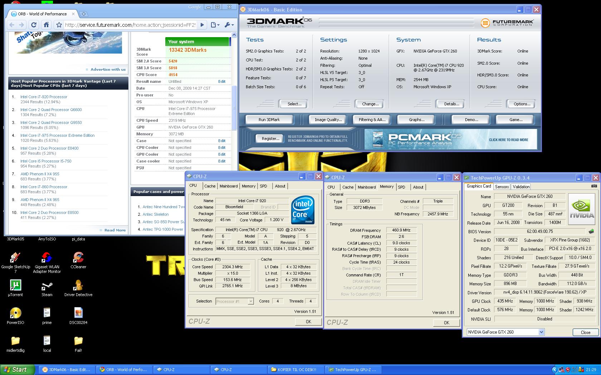Click the Go arrow beside address bar

[202, 25]
